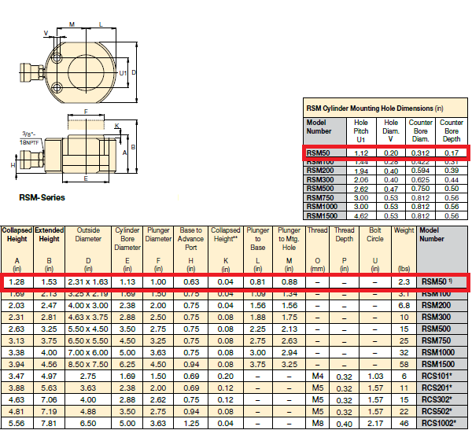Select RSM500 model in main table
The image size is (472, 430).
click(x=436, y=329)
